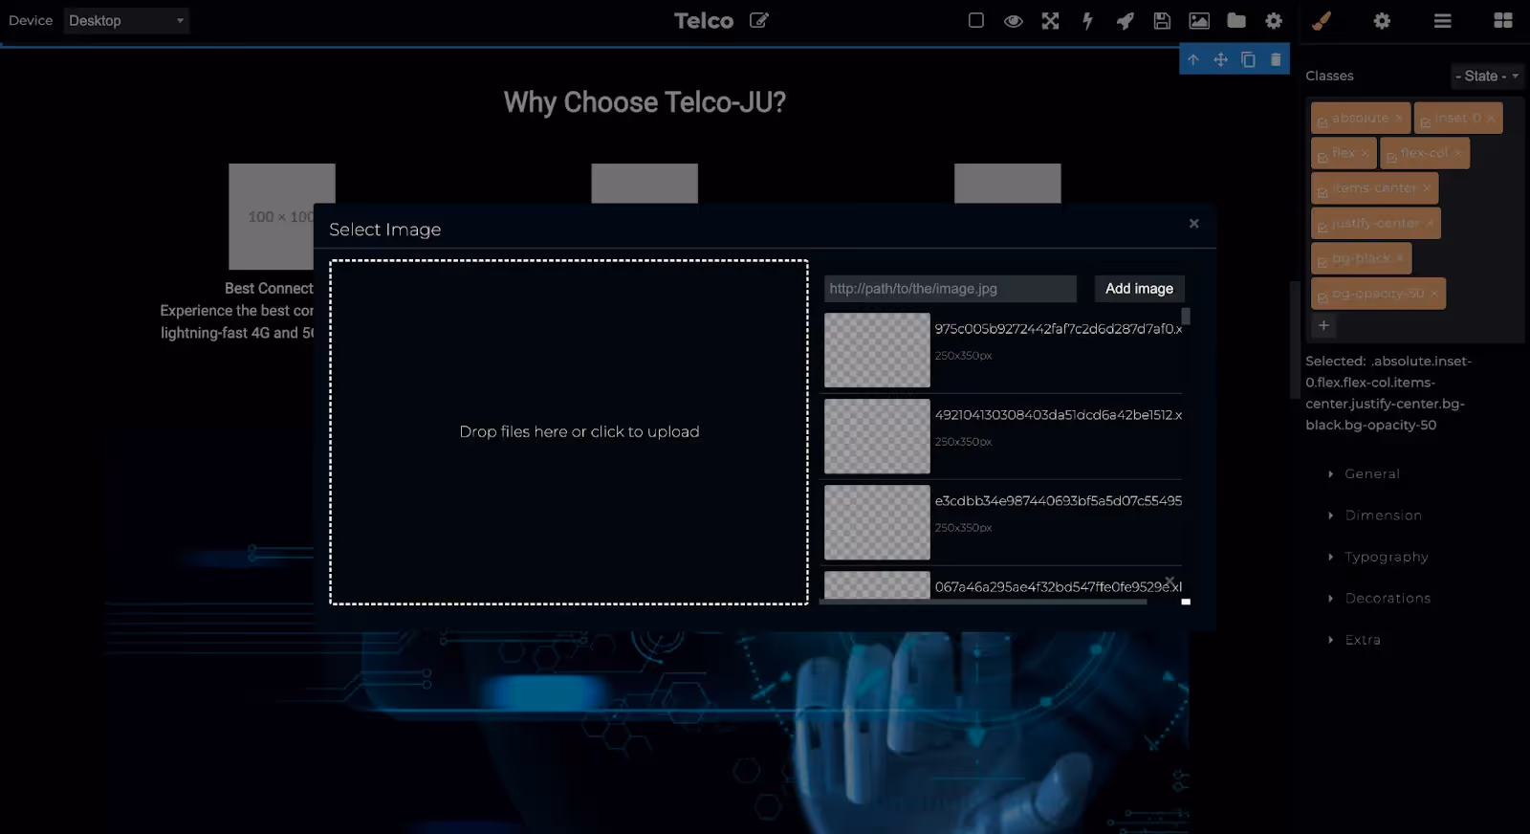
Task: Edit the Telco project name pencil icon
Action: [758, 20]
